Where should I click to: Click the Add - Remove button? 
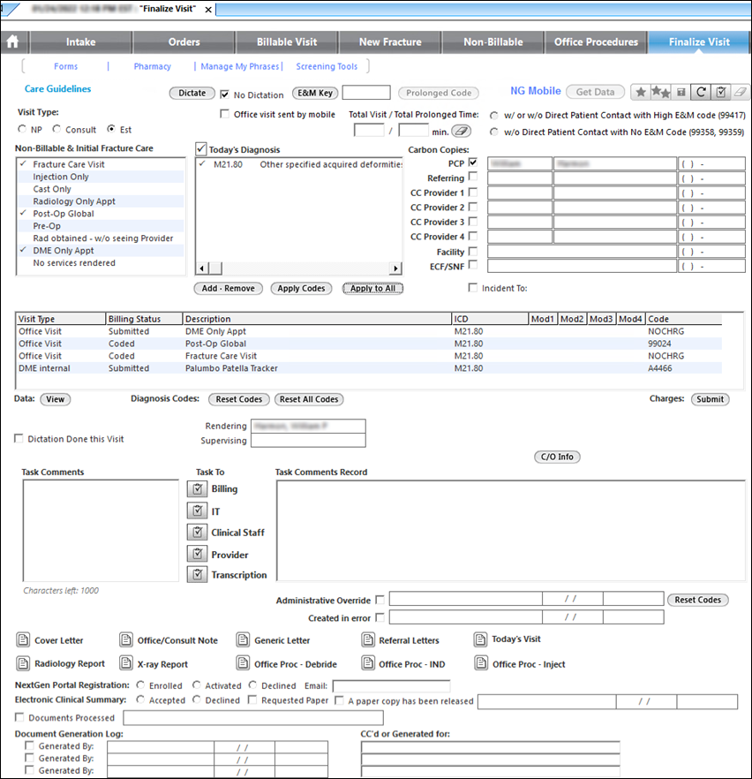[x=228, y=288]
